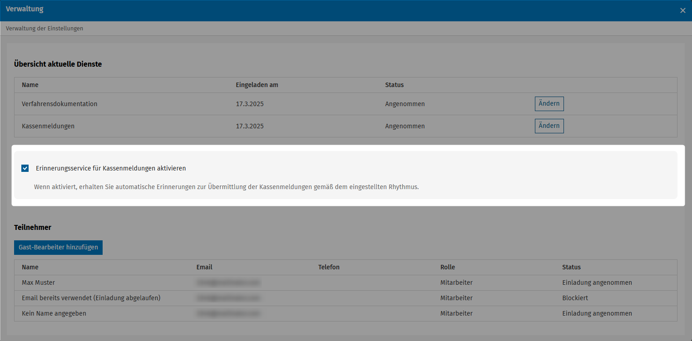Click Ändern in the Kassenmeldungen row
This screenshot has height=341, width=692.
pos(549,126)
